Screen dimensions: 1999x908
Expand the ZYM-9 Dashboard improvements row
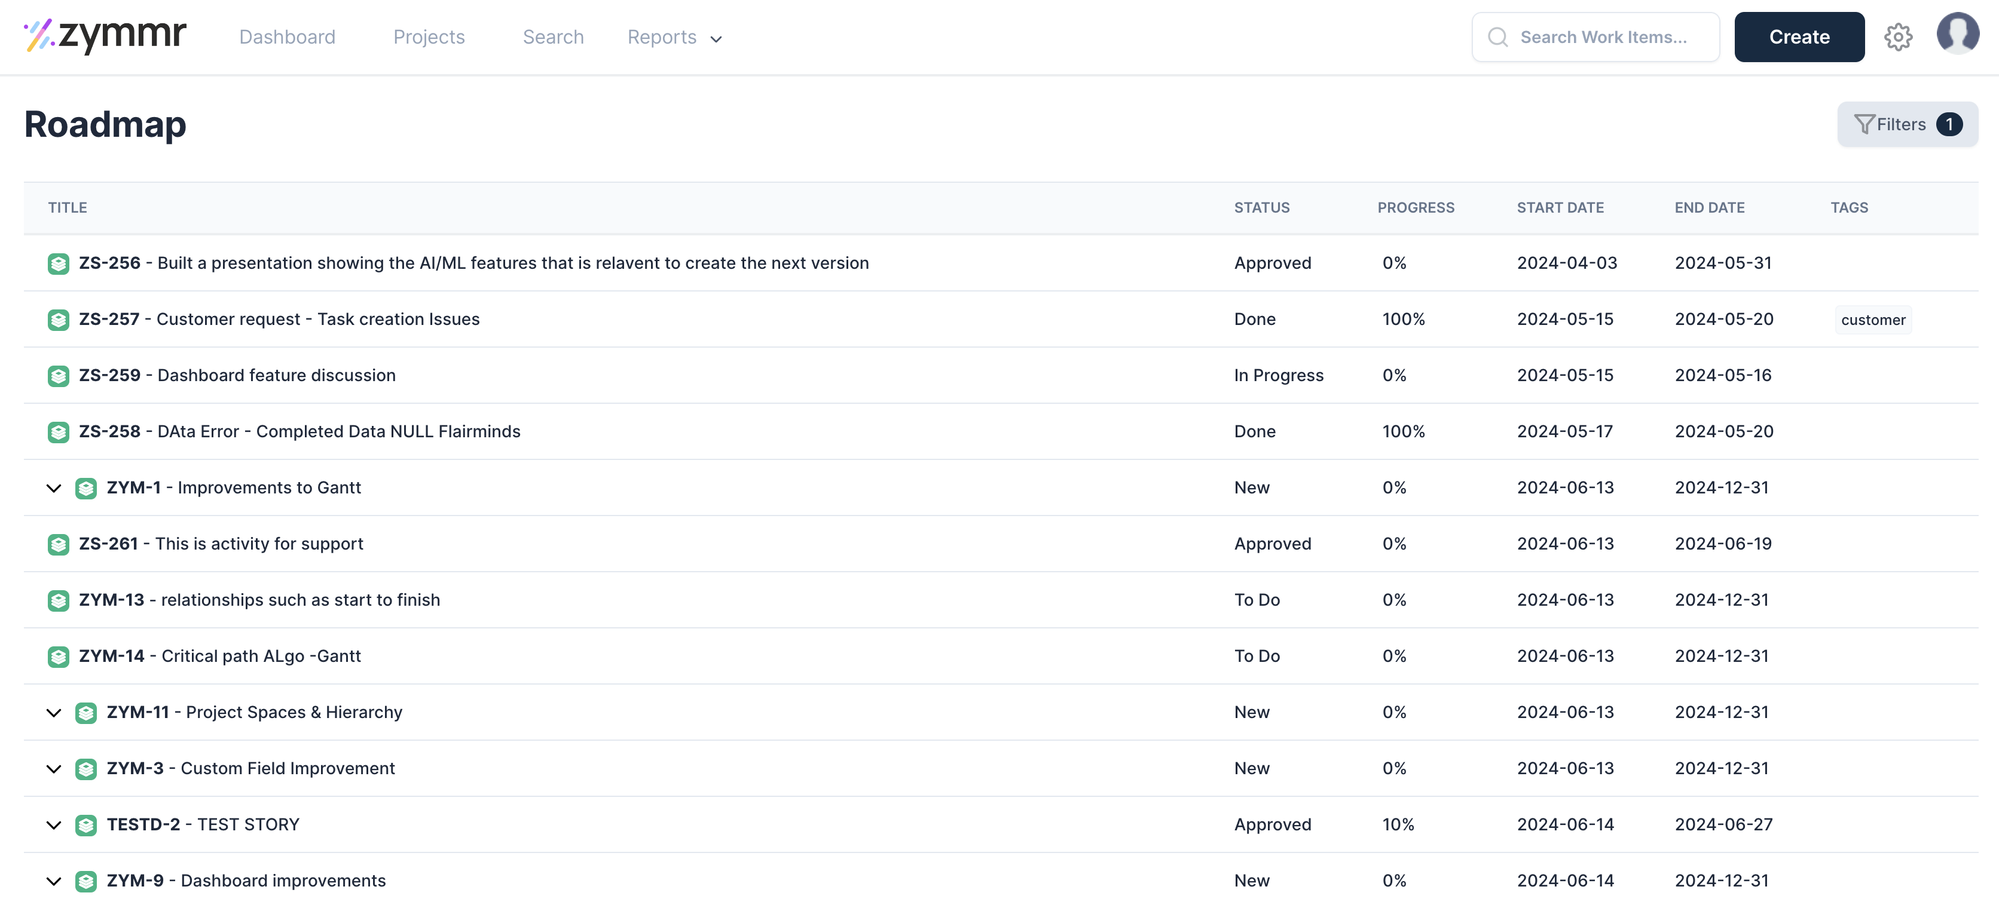(x=54, y=882)
